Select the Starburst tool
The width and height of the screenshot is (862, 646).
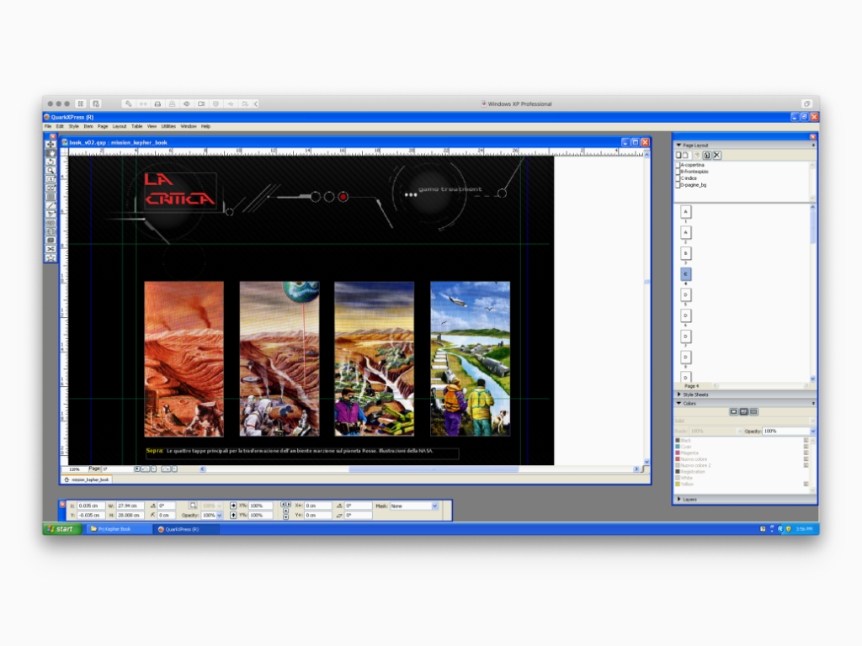[51, 258]
